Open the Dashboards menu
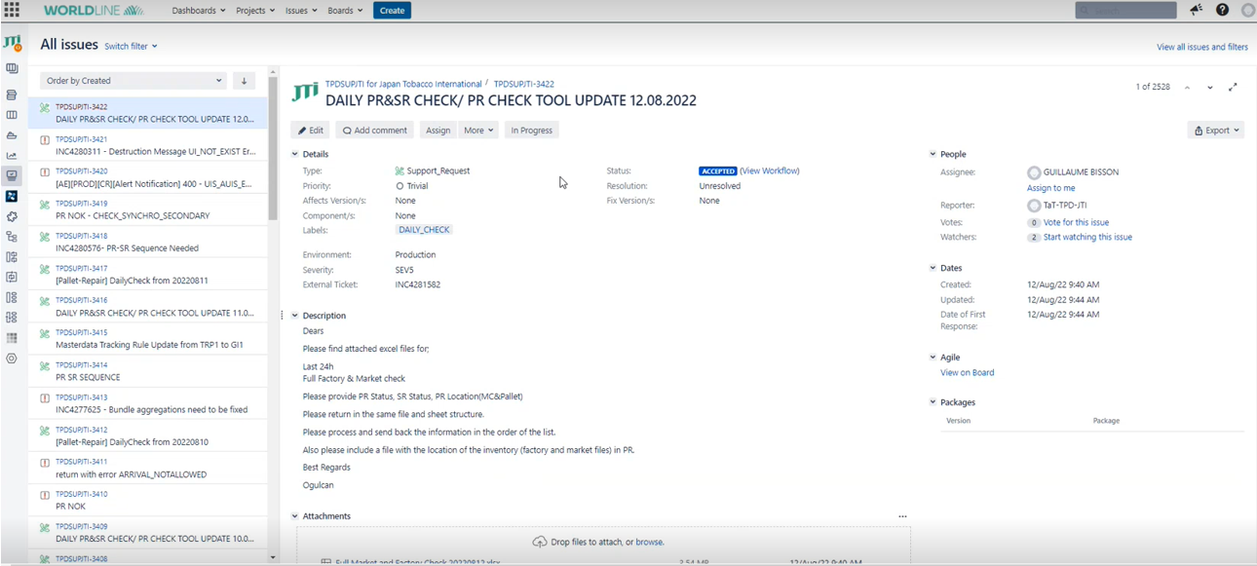 199,11
